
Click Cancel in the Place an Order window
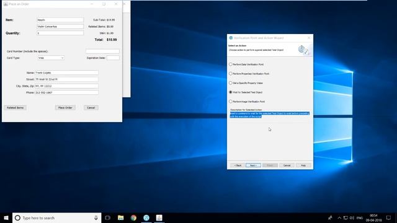(x=91, y=108)
